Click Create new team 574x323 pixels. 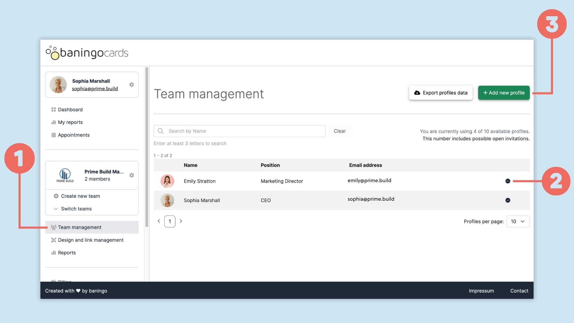point(80,196)
